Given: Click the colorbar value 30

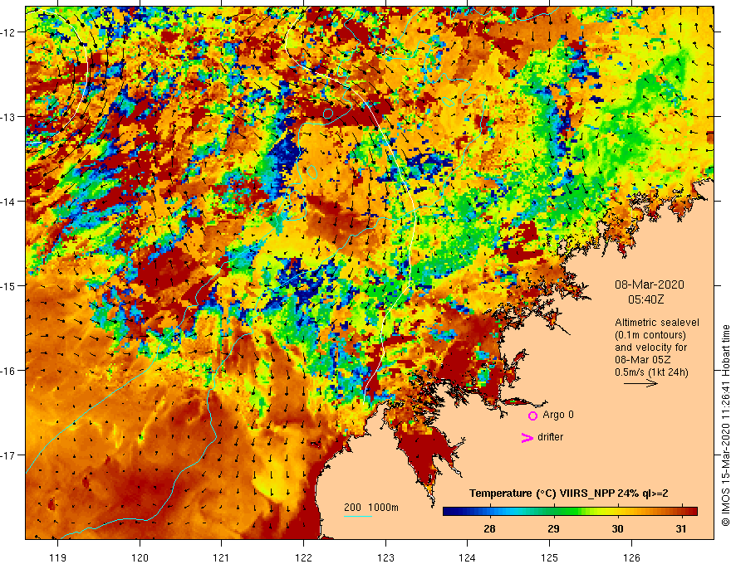Looking at the screenshot, I should pos(617,528).
